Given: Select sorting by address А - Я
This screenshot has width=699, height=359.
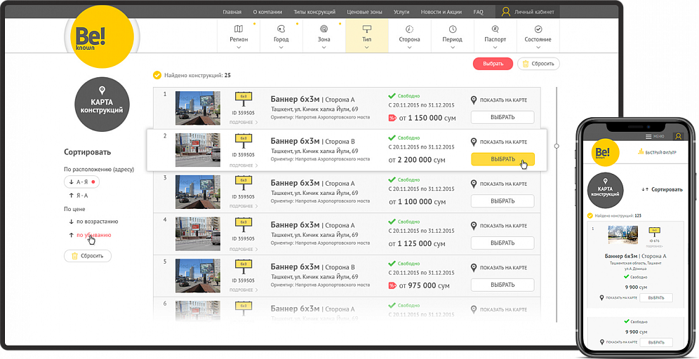Looking at the screenshot, I should coord(81,182).
